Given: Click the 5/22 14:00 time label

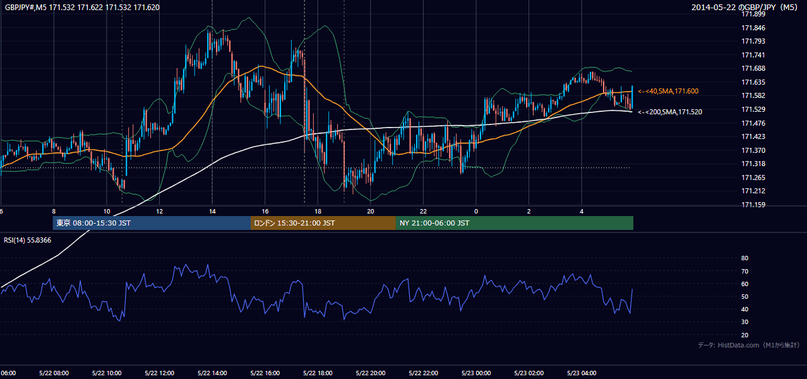Looking at the screenshot, I should tap(212, 373).
